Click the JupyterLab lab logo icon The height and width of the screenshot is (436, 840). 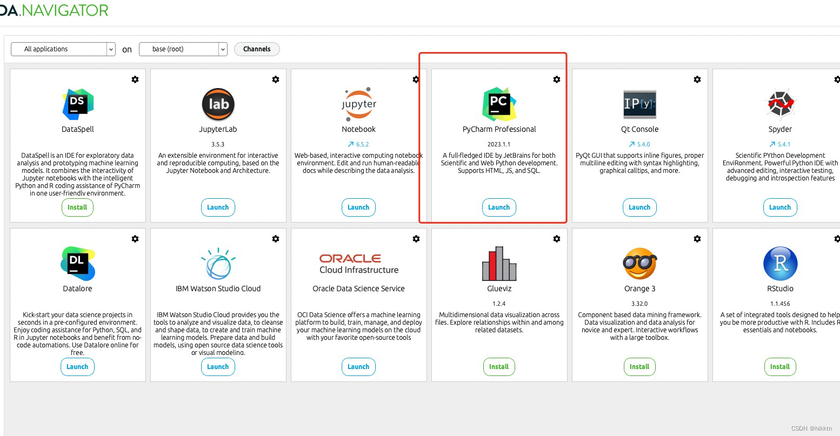point(218,104)
